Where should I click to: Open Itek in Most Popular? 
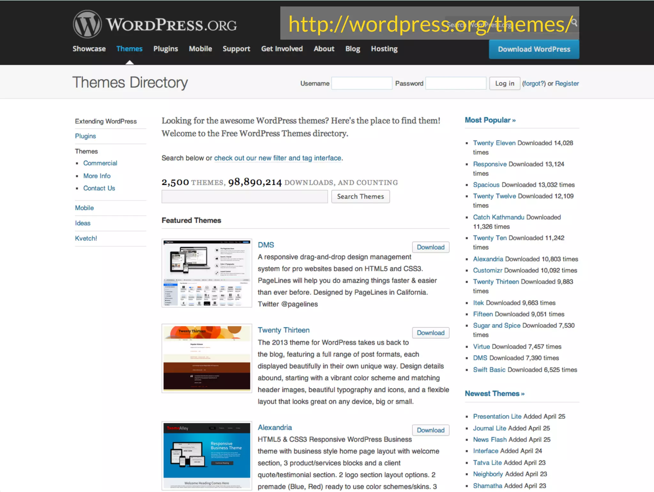pos(478,303)
